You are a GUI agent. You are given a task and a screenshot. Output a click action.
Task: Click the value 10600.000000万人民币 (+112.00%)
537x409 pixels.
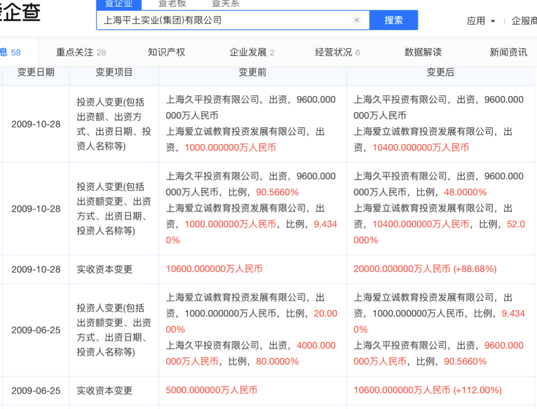tap(428, 390)
